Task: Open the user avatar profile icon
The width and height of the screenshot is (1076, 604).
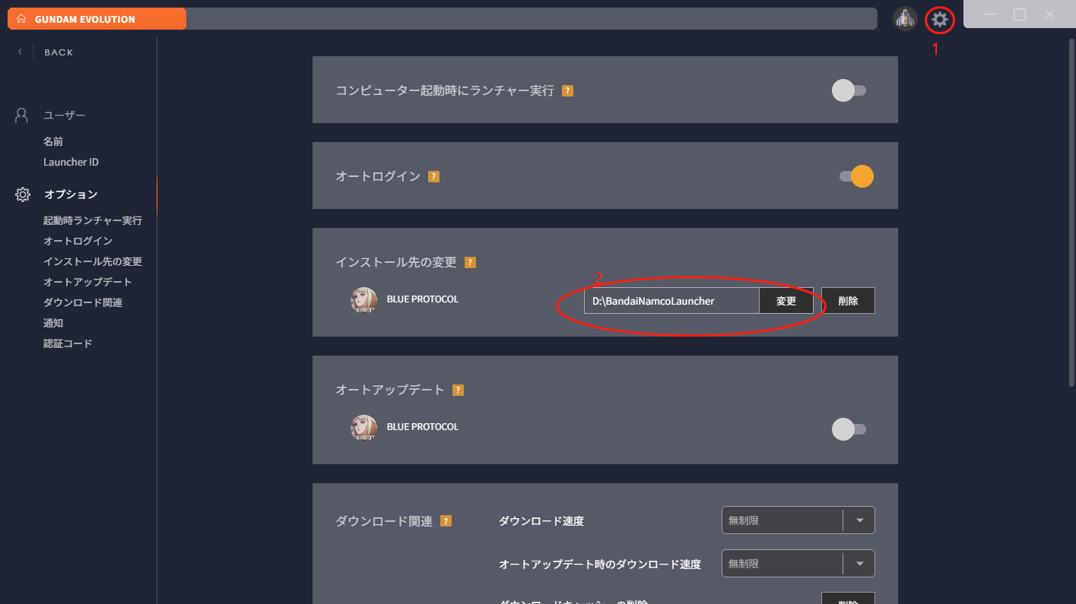Action: coord(905,19)
